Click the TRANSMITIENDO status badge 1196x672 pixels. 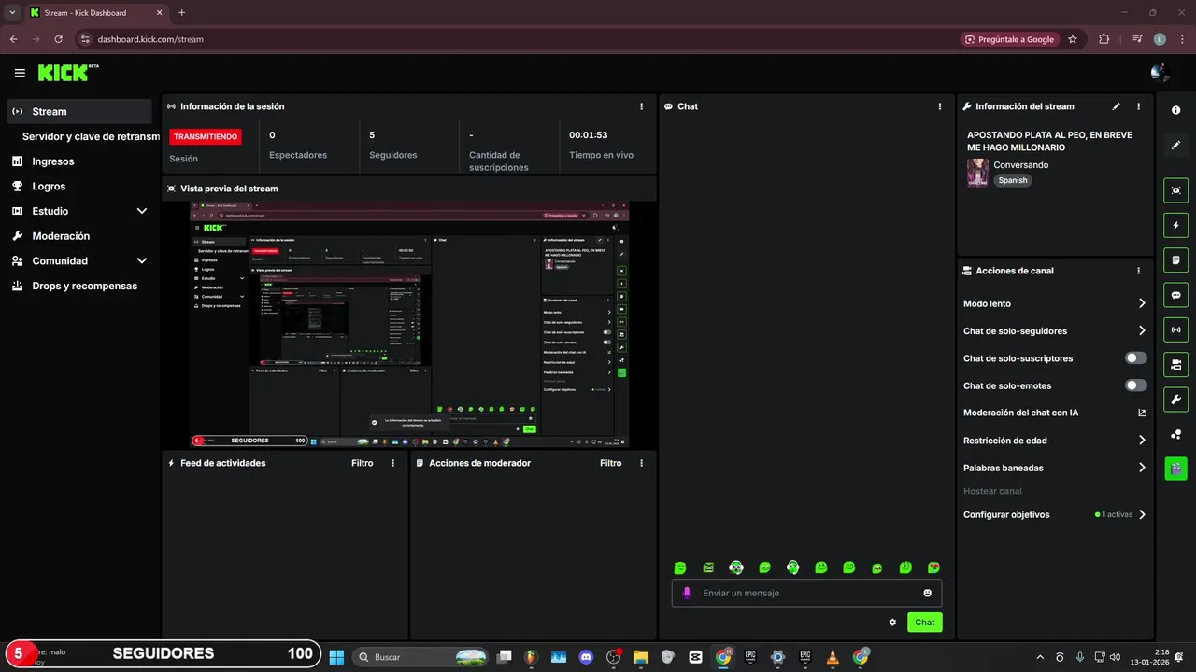click(x=205, y=136)
